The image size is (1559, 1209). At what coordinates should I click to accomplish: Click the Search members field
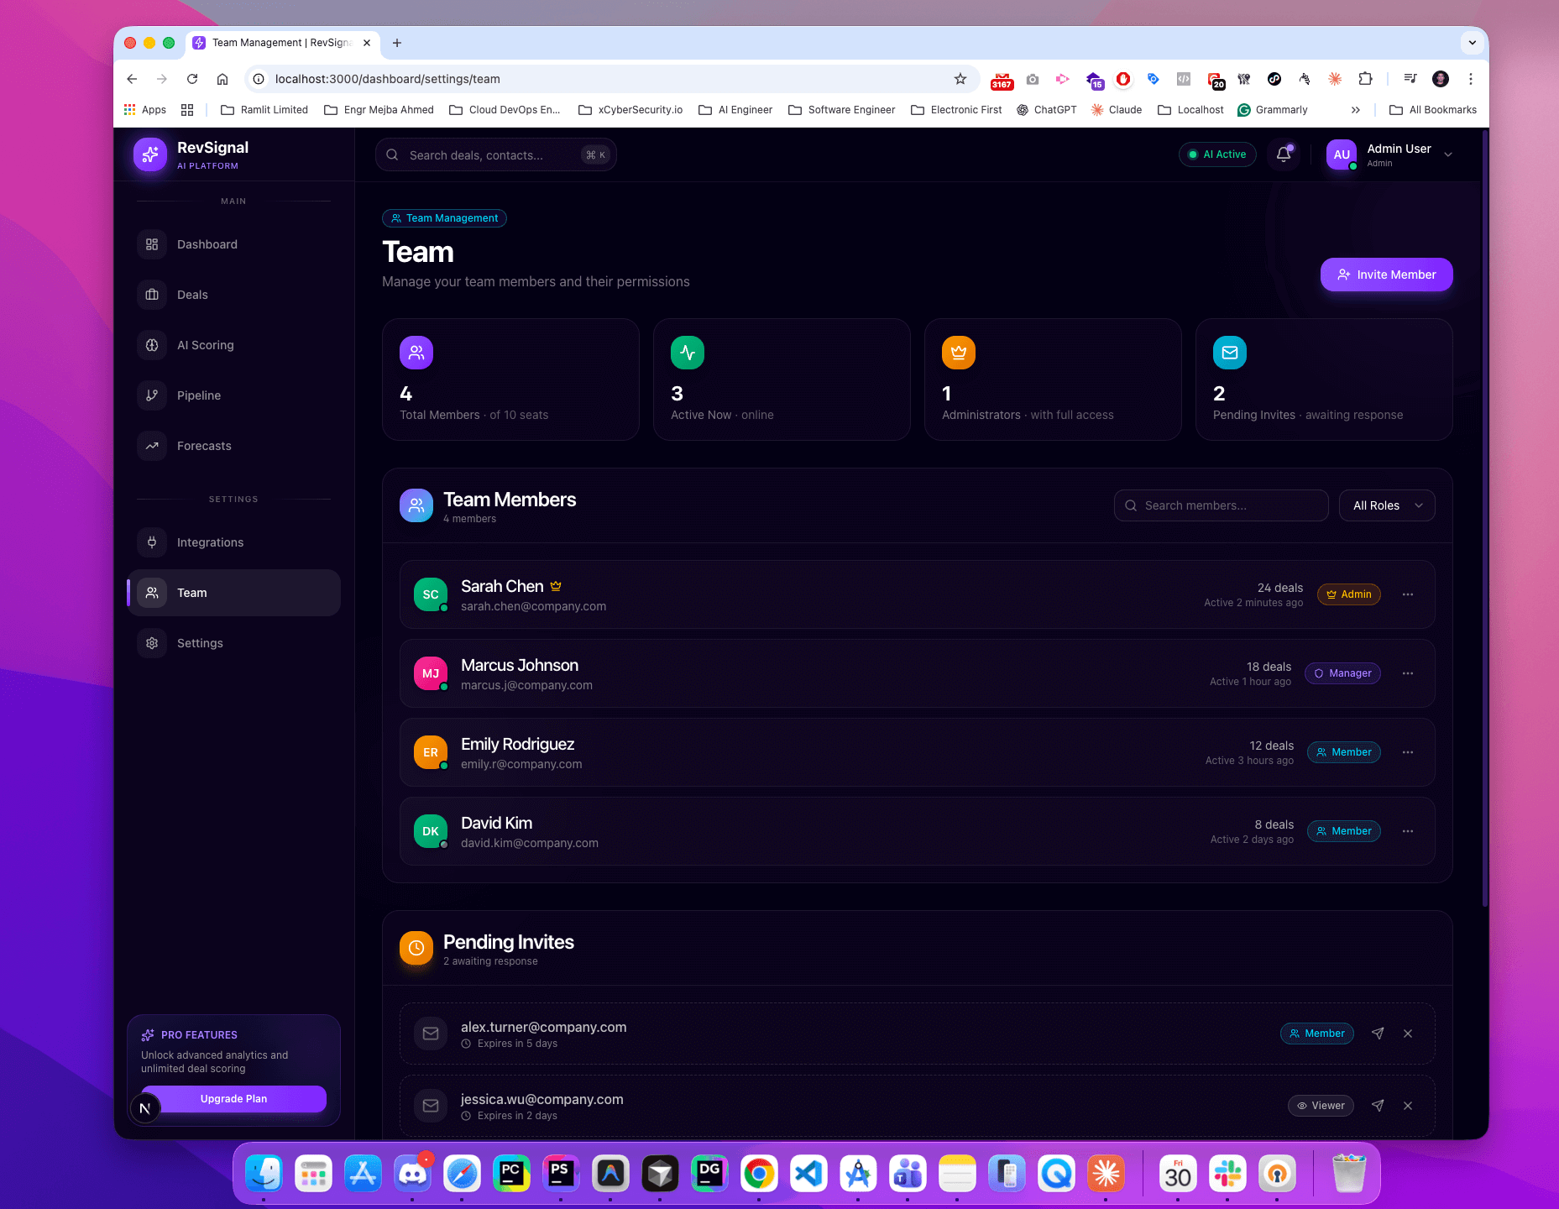1220,505
